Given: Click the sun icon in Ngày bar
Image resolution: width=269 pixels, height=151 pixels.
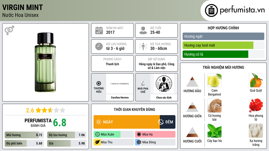Looking at the screenshot, I should 99,122.
